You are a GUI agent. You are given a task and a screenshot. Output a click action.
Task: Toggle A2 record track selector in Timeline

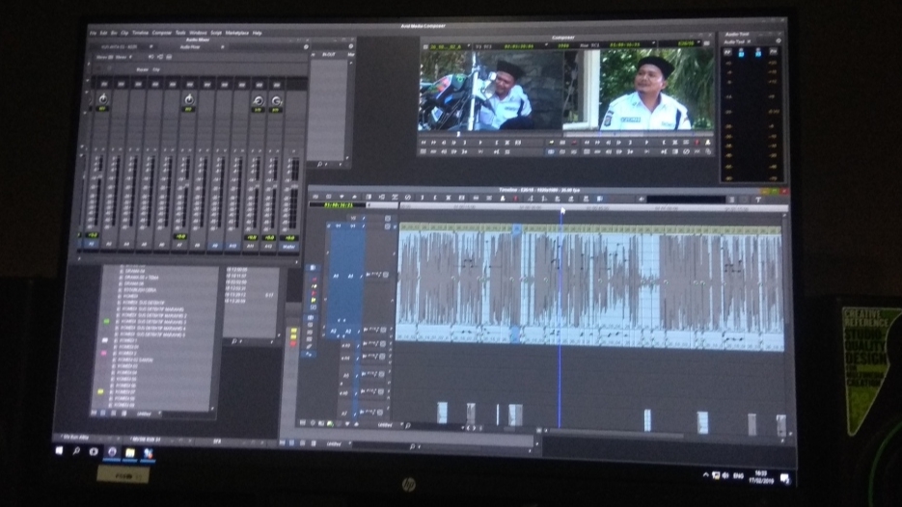pyautogui.click(x=347, y=332)
